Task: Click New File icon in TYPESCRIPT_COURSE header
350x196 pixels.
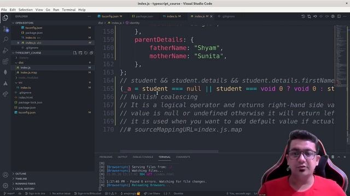Action: pos(75,53)
